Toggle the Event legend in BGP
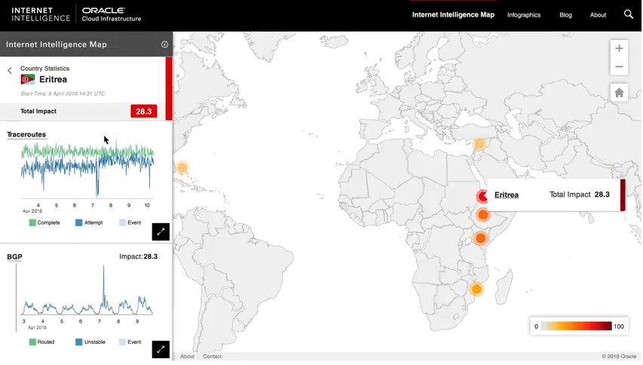The width and height of the screenshot is (643, 365). (x=130, y=342)
